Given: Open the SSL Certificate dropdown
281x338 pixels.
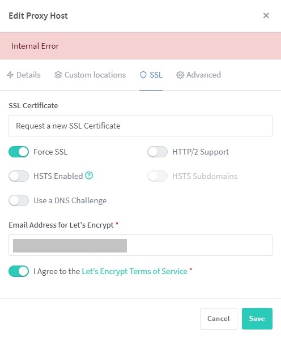Looking at the screenshot, I should (x=140, y=126).
